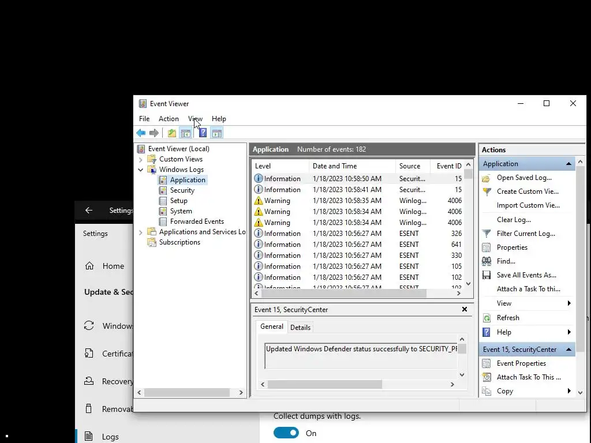Viewport: 591px width, 443px height.
Task: Click the Setup log icon in tree
Action: [x=163, y=201]
